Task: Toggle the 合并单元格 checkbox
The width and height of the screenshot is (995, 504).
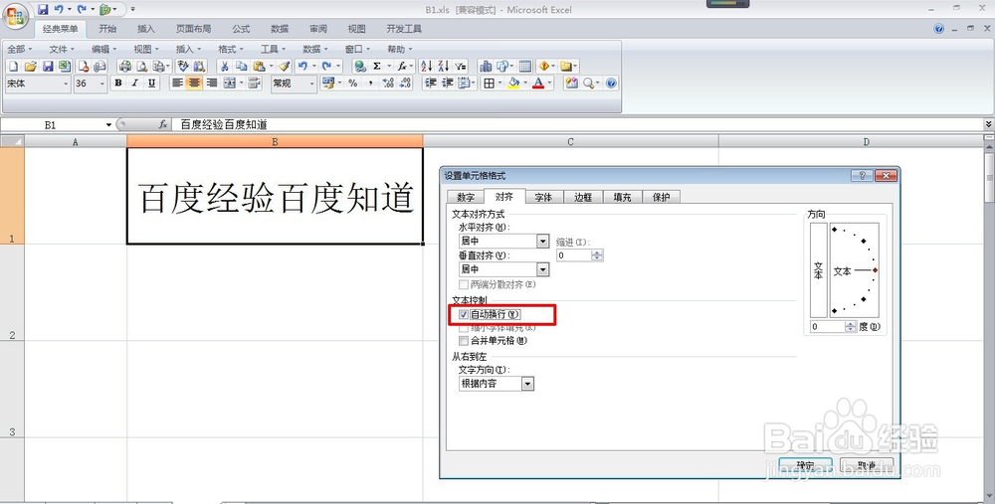Action: pyautogui.click(x=464, y=341)
